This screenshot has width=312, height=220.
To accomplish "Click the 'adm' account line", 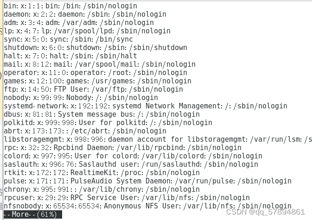I will tap(79, 23).
